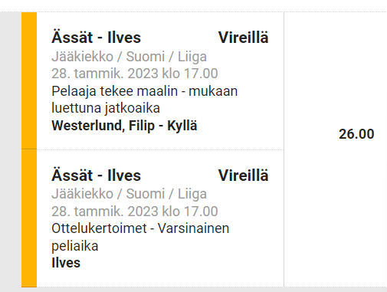Open the second Ässät - Ilves match title
The width and height of the screenshot is (387, 292).
click(96, 176)
